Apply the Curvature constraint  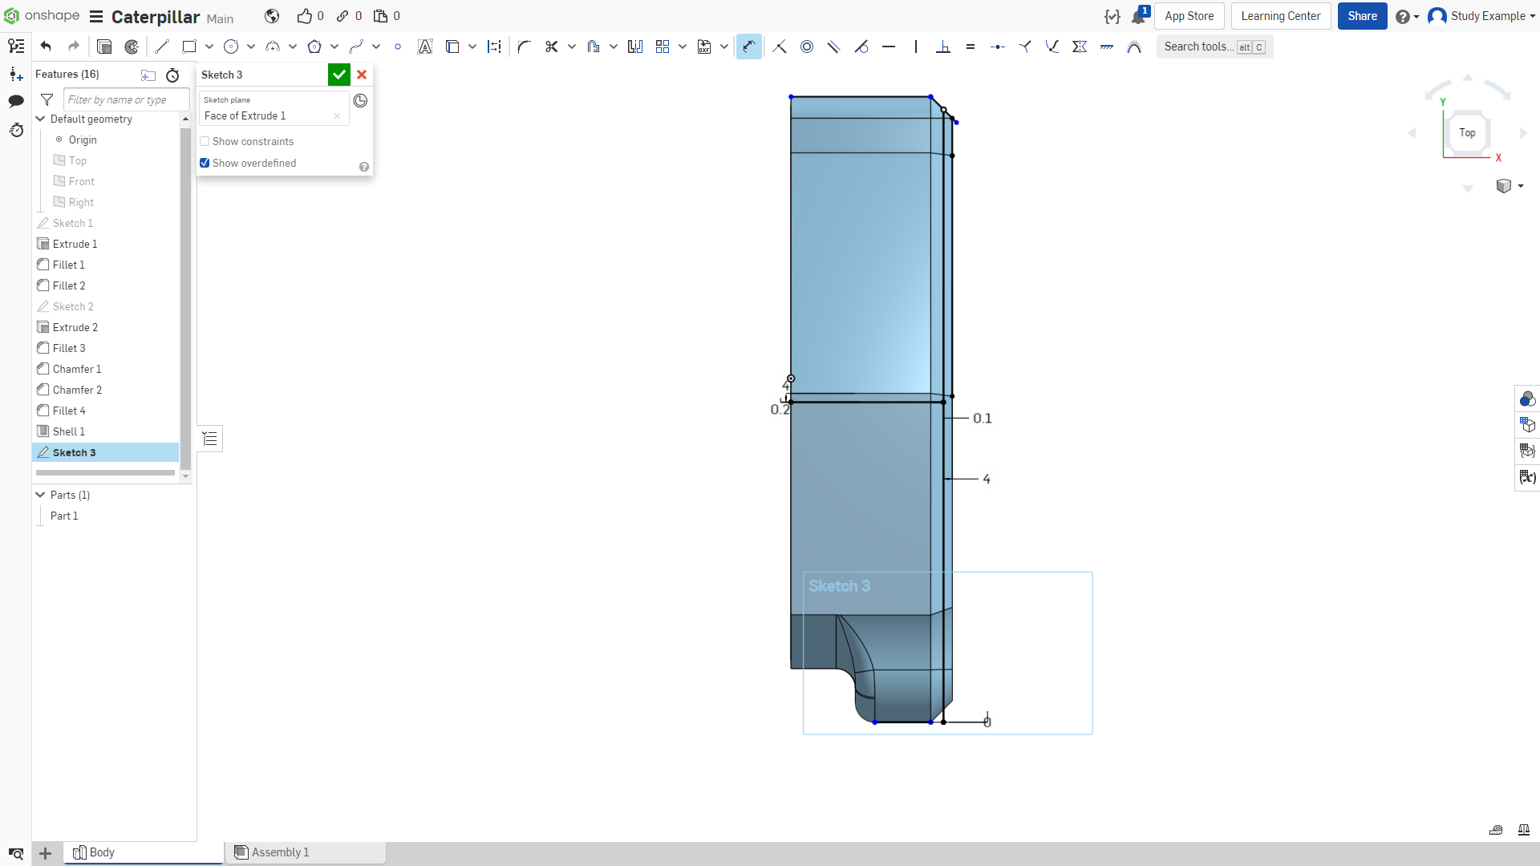1134,47
